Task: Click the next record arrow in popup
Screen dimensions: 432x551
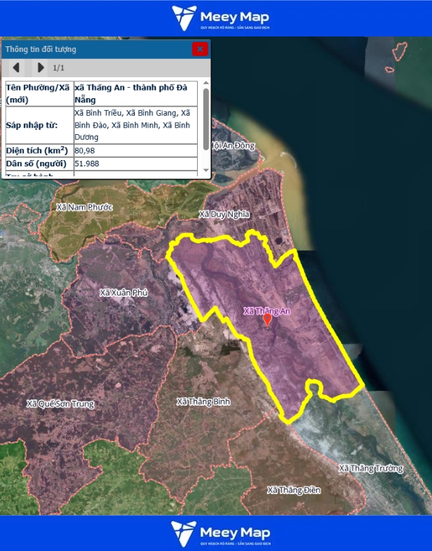Action: pos(40,68)
